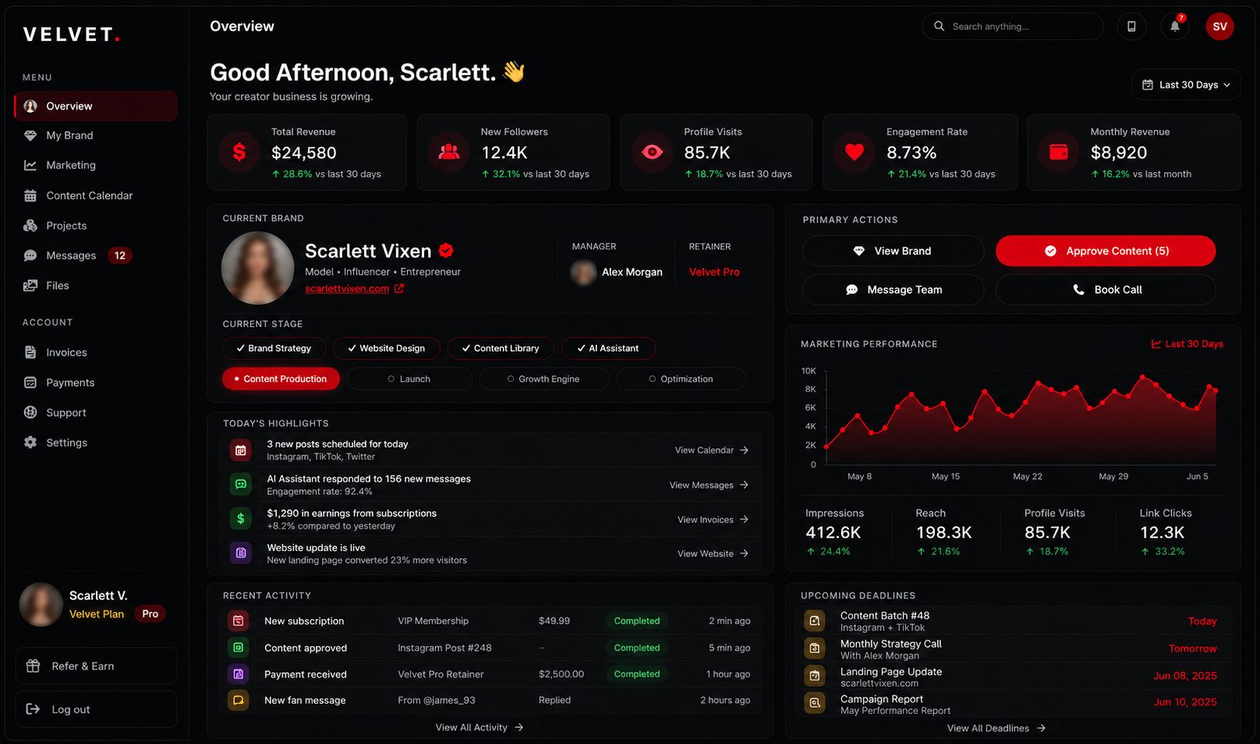Open the SV profile avatar menu
The height and width of the screenshot is (744, 1260).
pos(1220,26)
